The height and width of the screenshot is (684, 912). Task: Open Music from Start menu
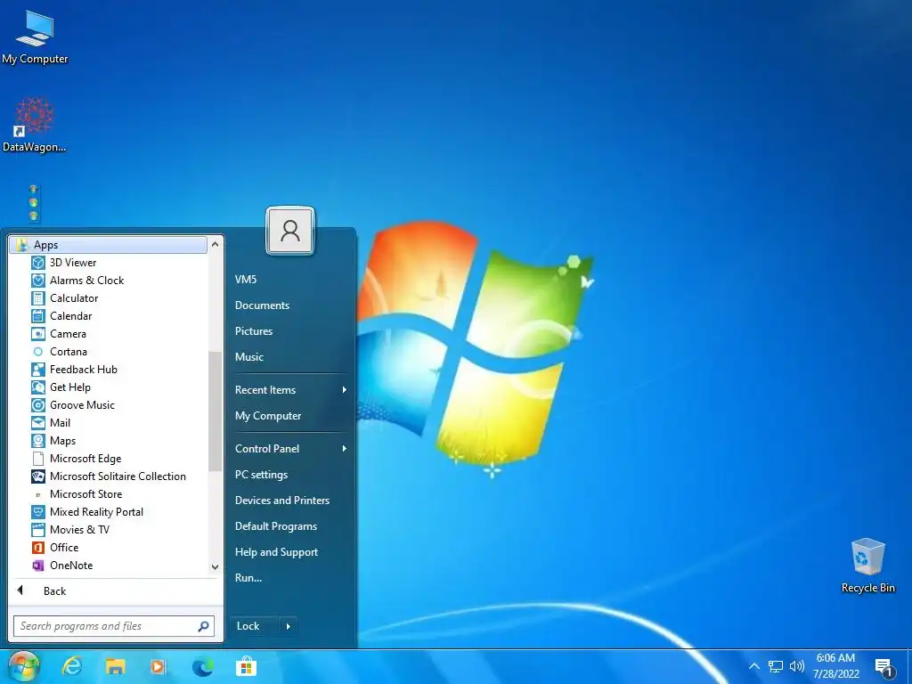point(249,357)
